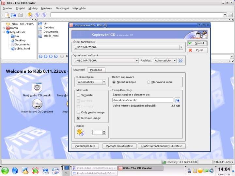Select _NEC - NR-7500A in the tree
235x176 pixels.
point(20,24)
